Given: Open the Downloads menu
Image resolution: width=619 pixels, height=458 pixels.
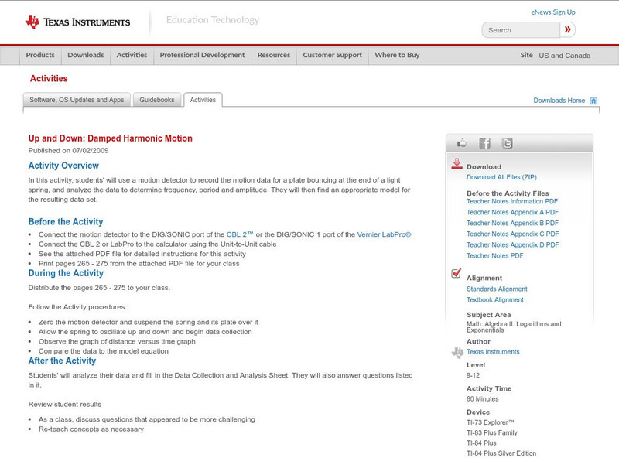Looking at the screenshot, I should pos(86,55).
